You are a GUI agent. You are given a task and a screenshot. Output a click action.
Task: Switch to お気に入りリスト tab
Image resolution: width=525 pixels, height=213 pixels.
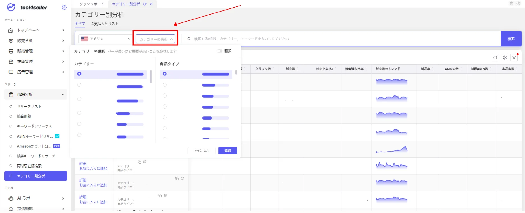(105, 24)
